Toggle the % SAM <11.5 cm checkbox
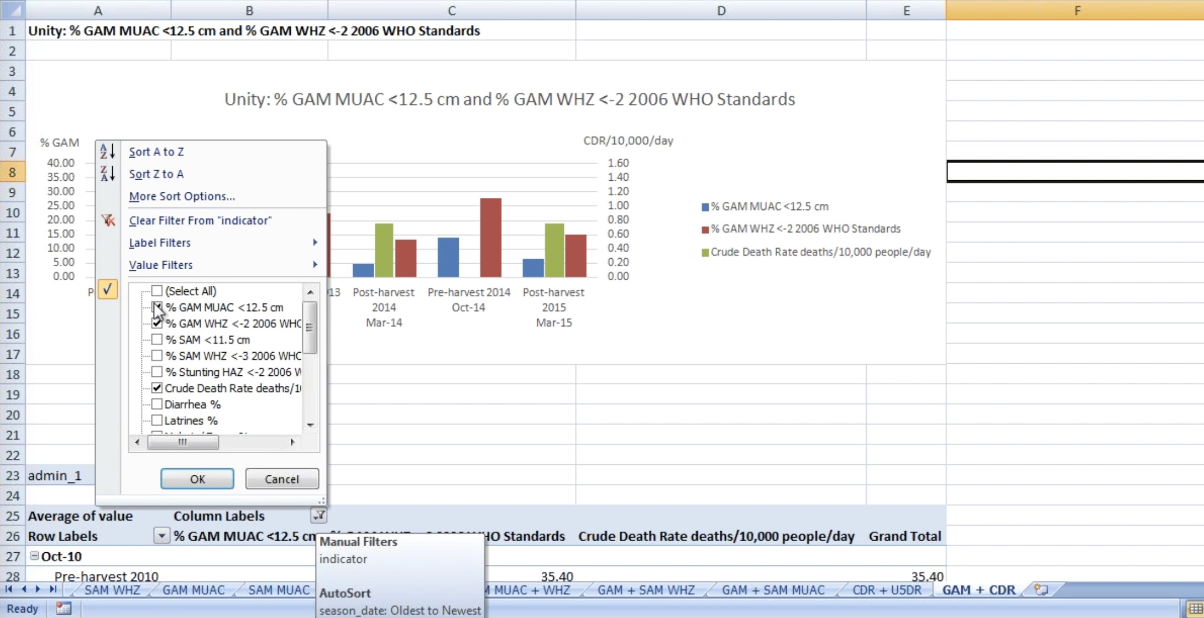Image resolution: width=1204 pixels, height=618 pixels. pyautogui.click(x=157, y=339)
